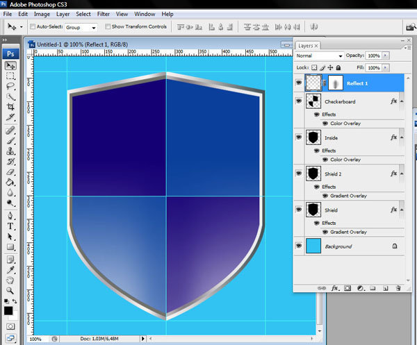Select the Eyedropper tool

(x=10, y=270)
